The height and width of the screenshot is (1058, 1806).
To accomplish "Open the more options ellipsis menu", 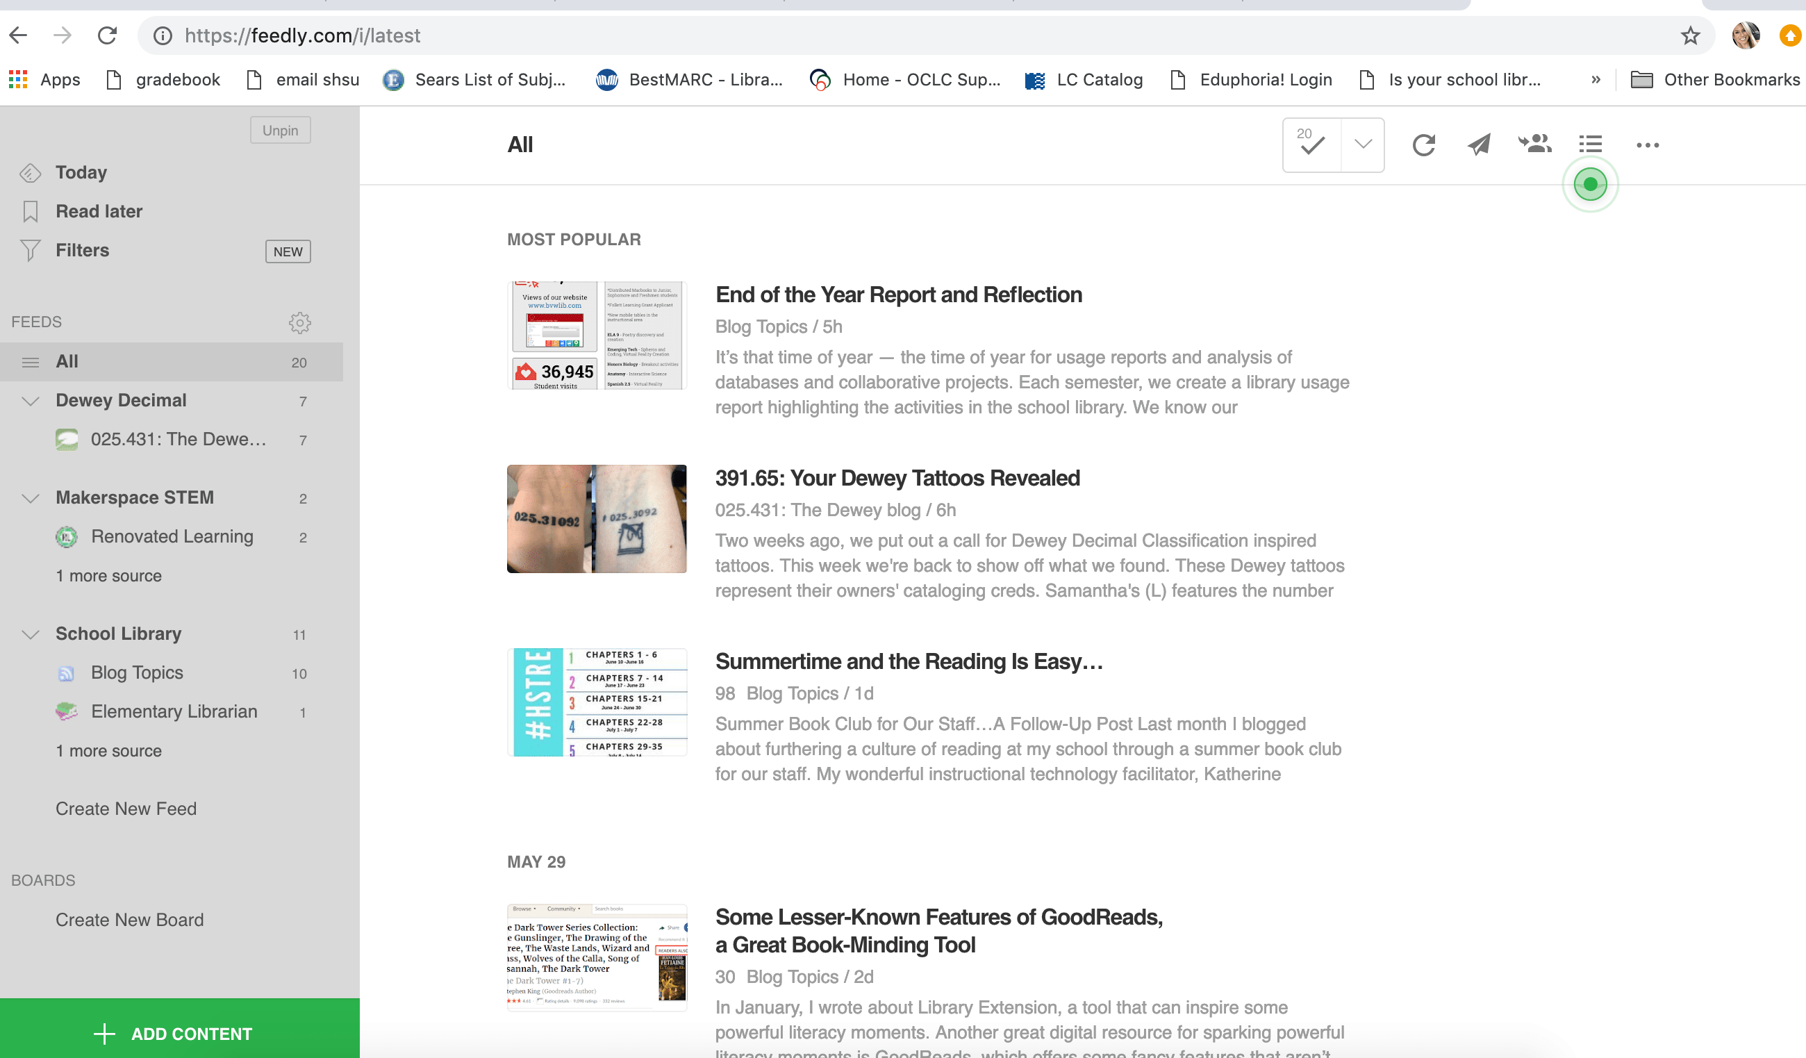I will pos(1647,145).
